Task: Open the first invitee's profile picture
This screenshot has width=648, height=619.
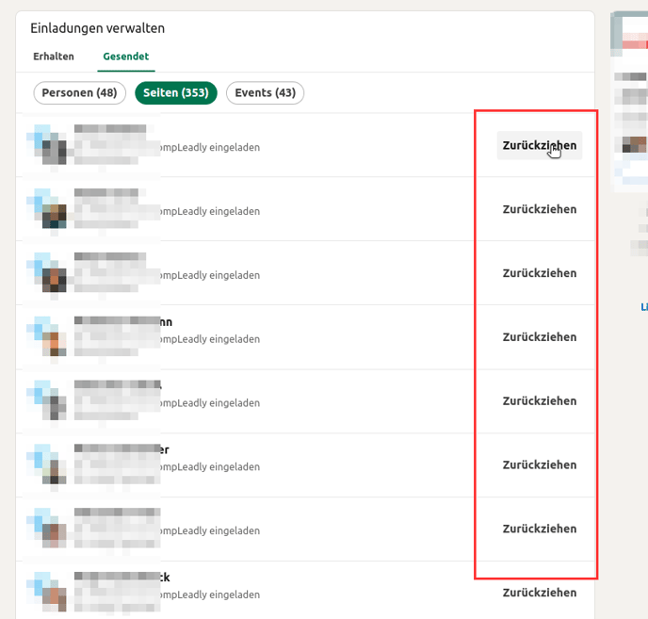Action: click(x=49, y=145)
